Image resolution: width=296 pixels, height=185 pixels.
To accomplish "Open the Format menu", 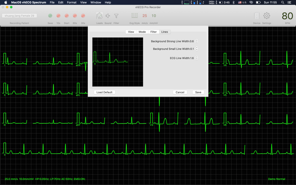I will coord(72,3).
